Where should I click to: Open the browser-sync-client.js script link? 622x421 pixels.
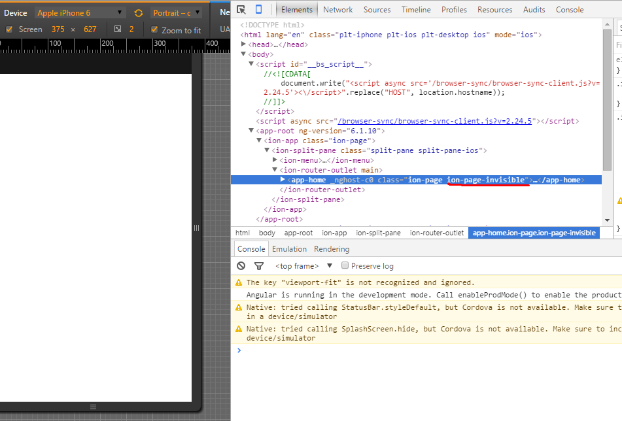[434, 121]
